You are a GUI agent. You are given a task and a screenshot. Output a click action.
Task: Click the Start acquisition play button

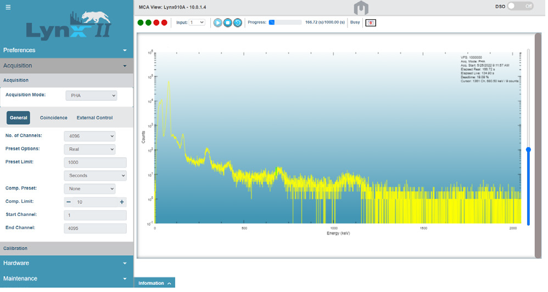(217, 22)
